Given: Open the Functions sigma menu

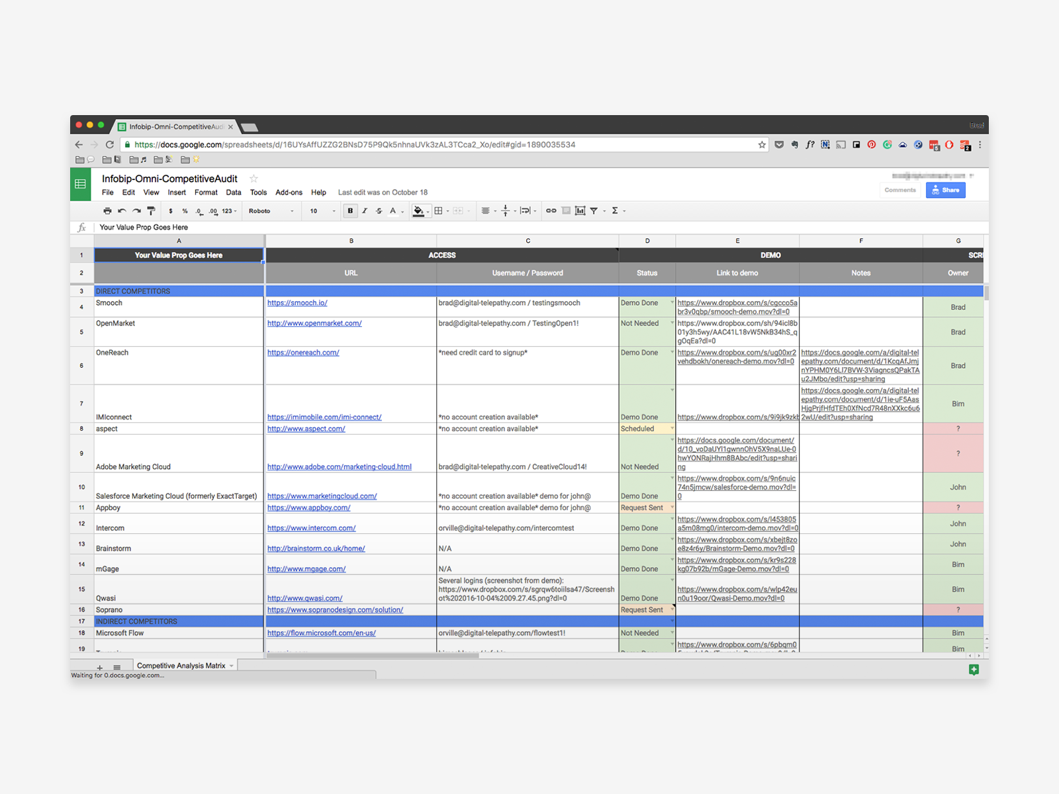Looking at the screenshot, I should click(x=618, y=211).
